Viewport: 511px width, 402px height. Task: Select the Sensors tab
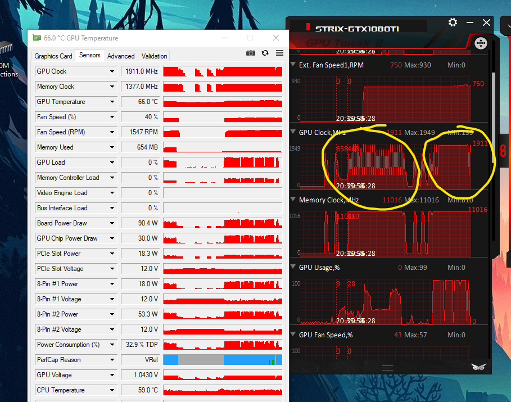(x=89, y=55)
